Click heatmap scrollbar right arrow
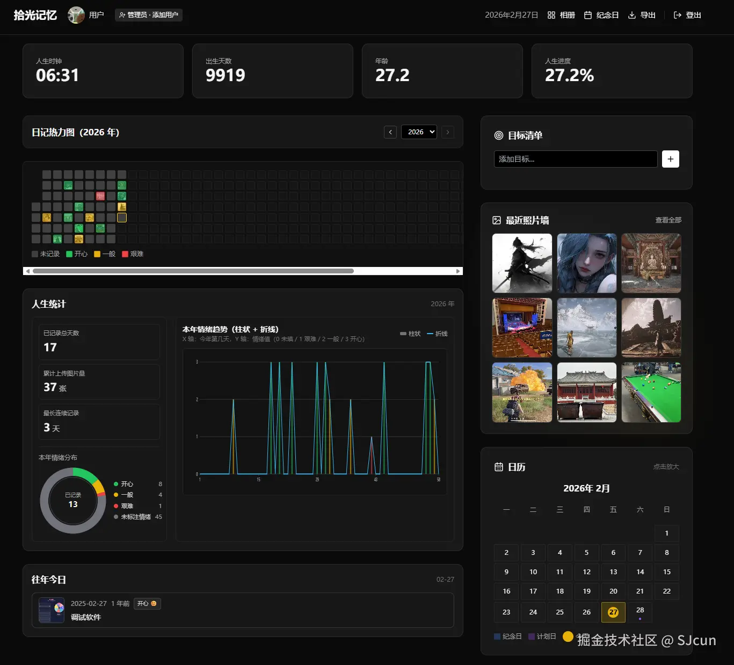734x665 pixels. 458,271
